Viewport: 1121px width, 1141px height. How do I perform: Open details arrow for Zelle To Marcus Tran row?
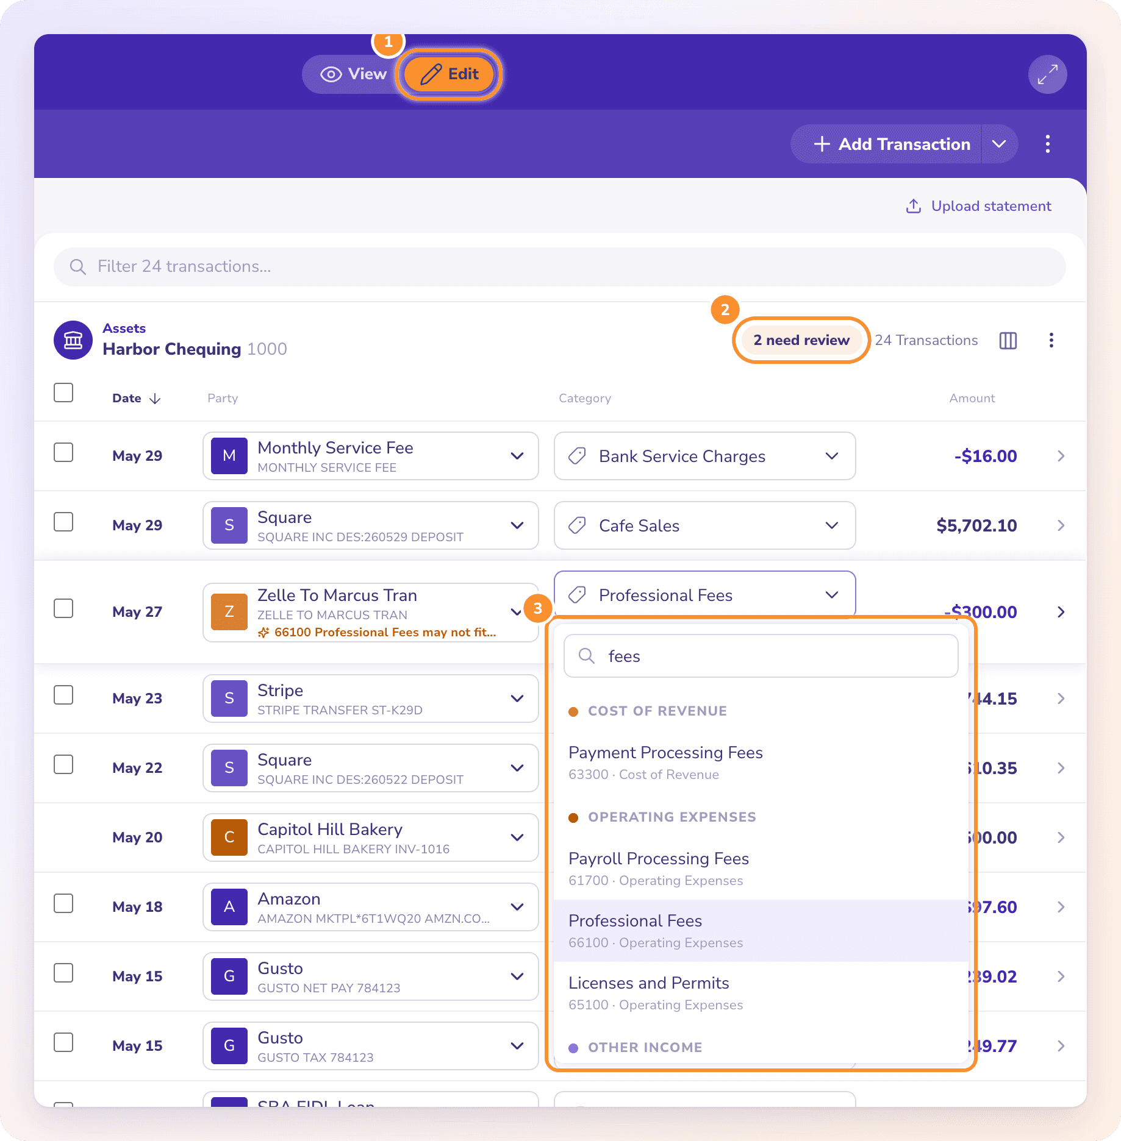click(x=1061, y=612)
